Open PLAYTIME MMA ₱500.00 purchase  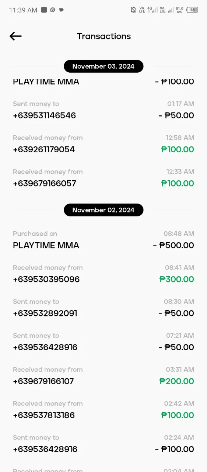pyautogui.click(x=103, y=240)
